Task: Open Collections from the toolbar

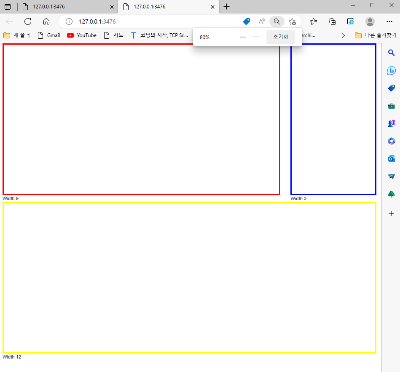Action: point(332,21)
